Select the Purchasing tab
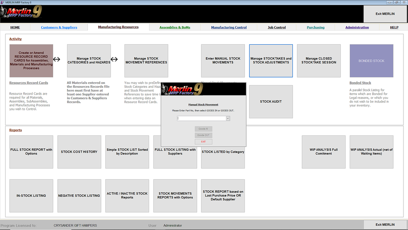This screenshot has height=230, width=408. pyautogui.click(x=315, y=27)
